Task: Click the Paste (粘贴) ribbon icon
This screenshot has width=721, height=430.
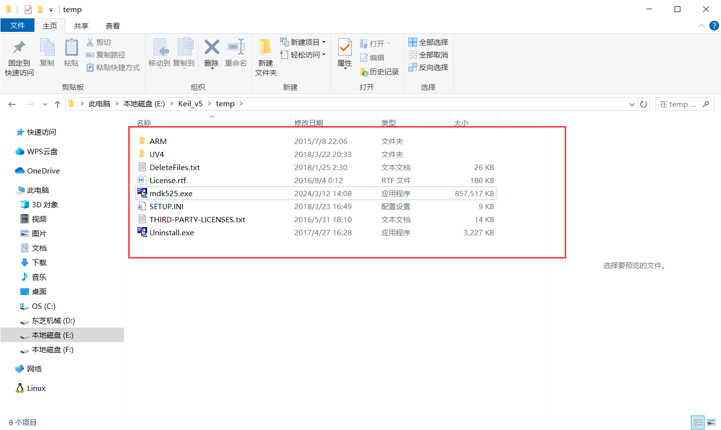Action: (x=71, y=47)
